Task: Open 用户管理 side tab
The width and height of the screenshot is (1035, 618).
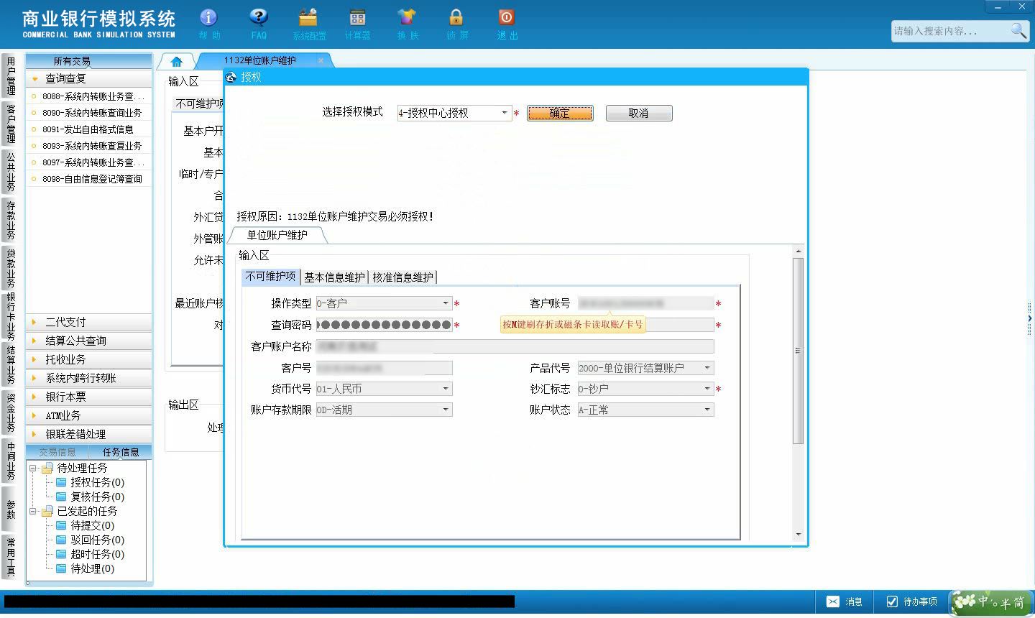Action: 10,75
